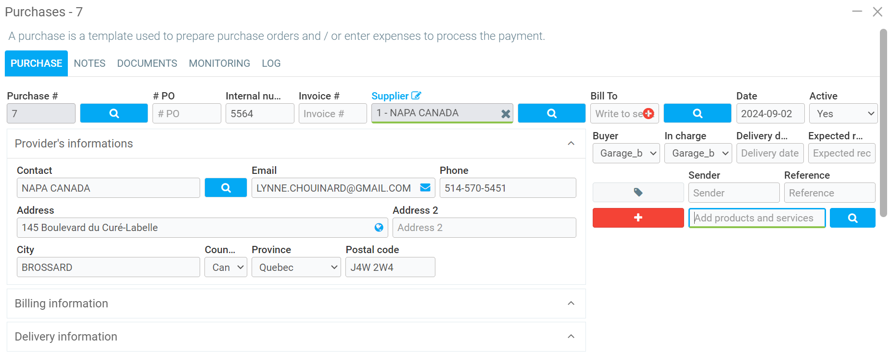
Task: Clear the NAPA CANADA supplier selection
Action: click(506, 114)
